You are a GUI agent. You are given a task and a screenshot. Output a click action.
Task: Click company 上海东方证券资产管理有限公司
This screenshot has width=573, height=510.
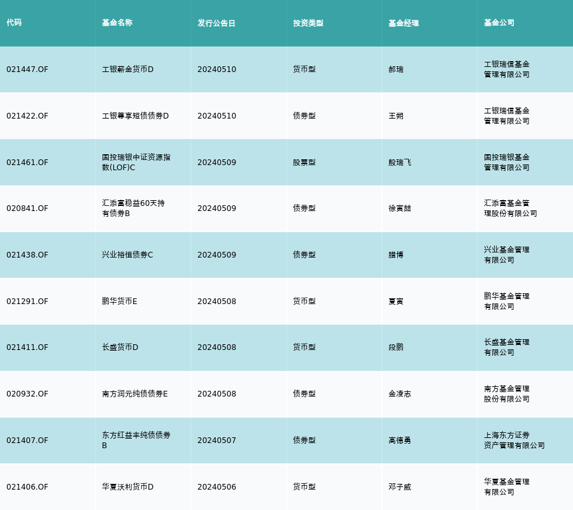[514, 440]
